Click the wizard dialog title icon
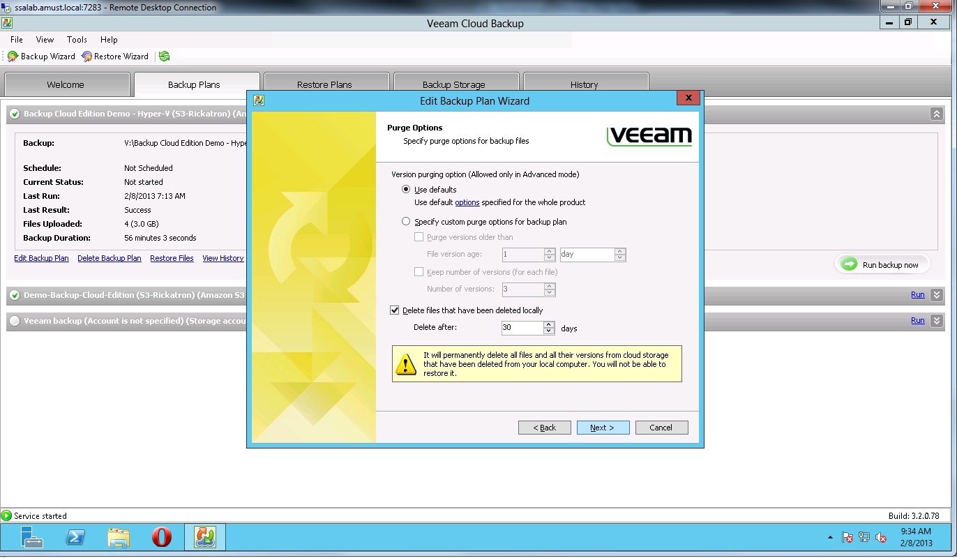Image resolution: width=957 pixels, height=558 pixels. click(x=258, y=100)
